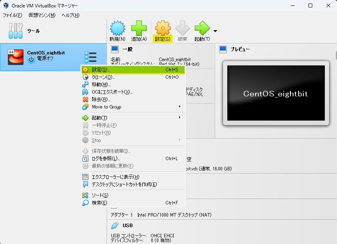
Task: Choose ソート(S) in the context menu
Action: coord(133,195)
